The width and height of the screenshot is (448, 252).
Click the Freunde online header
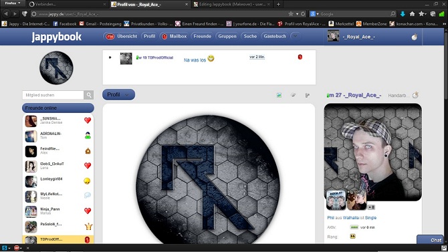[58, 108]
